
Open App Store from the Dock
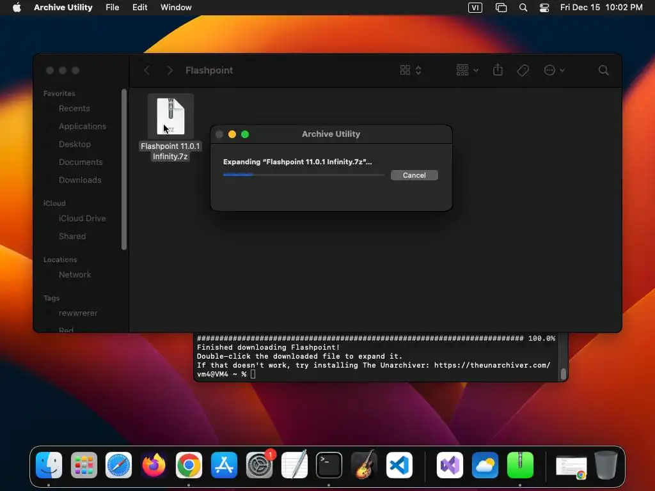click(x=224, y=465)
